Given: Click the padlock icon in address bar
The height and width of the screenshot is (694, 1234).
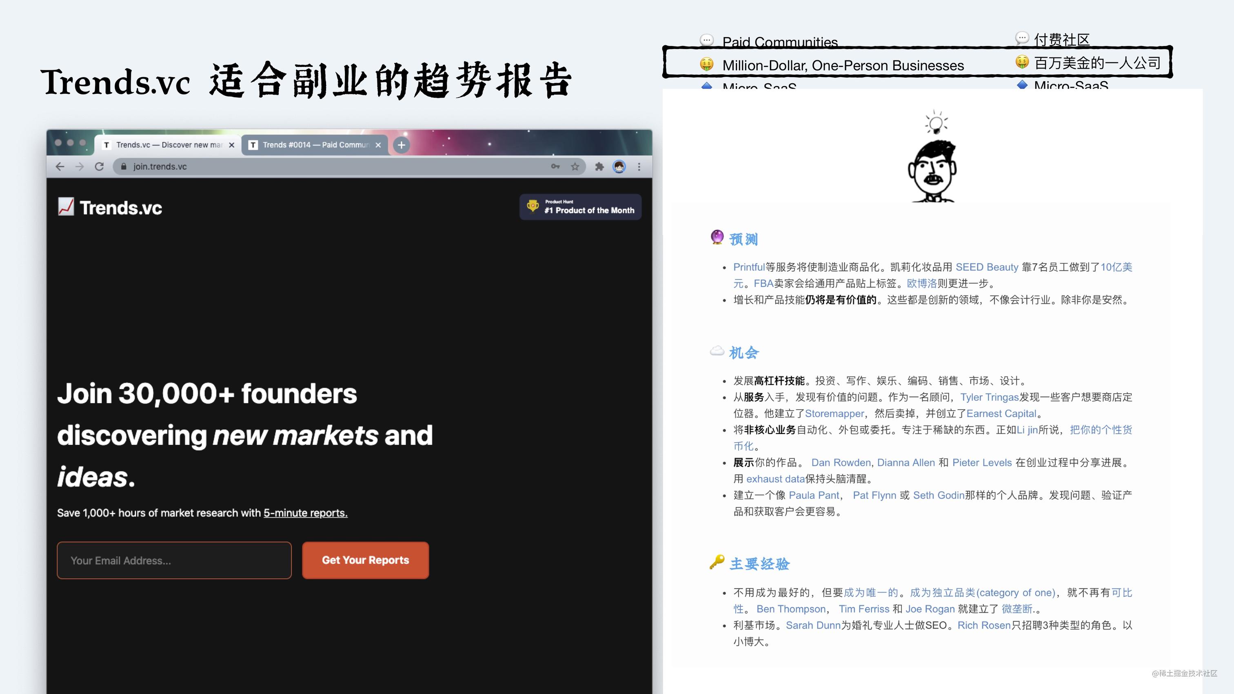Looking at the screenshot, I should (124, 166).
